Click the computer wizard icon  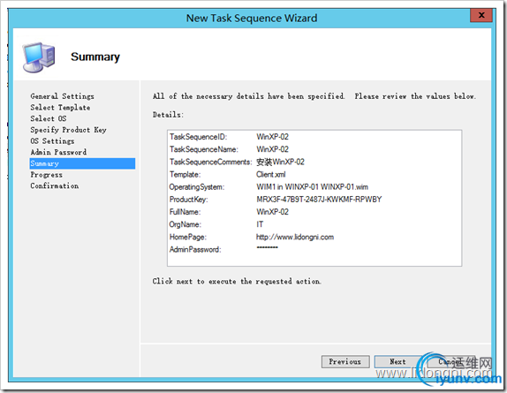coord(39,57)
